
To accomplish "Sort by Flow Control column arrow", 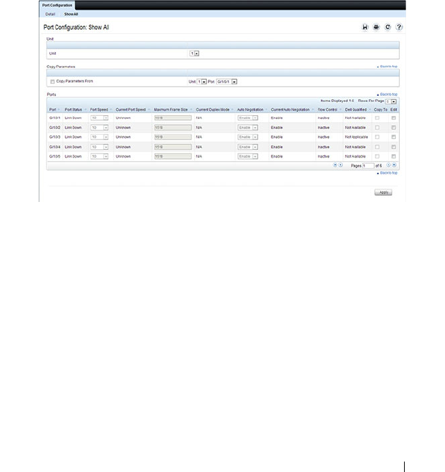I will coord(340,110).
